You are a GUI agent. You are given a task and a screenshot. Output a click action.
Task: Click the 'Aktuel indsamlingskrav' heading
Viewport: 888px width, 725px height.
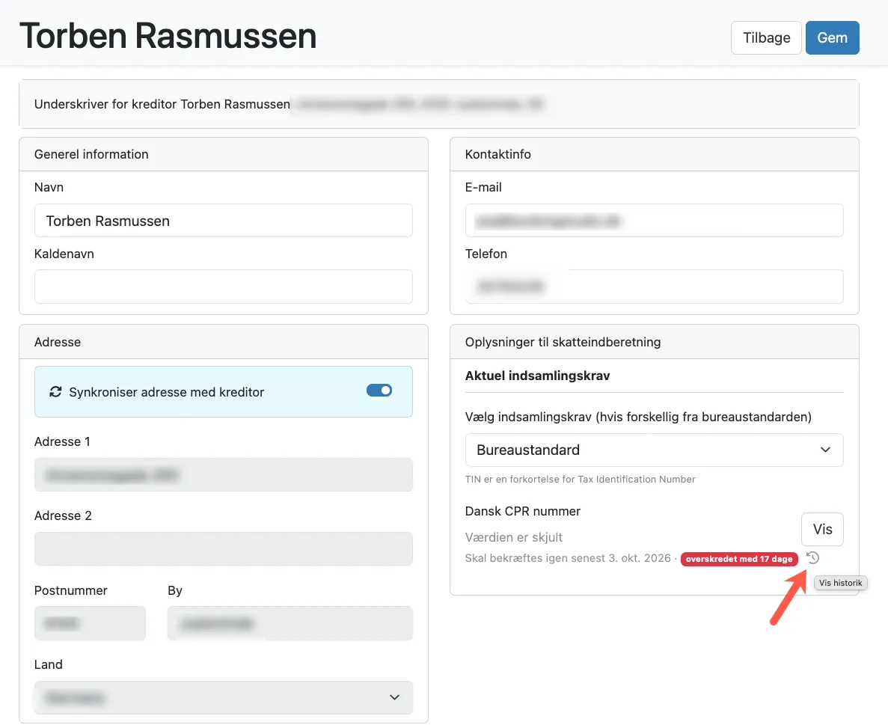[x=537, y=376]
